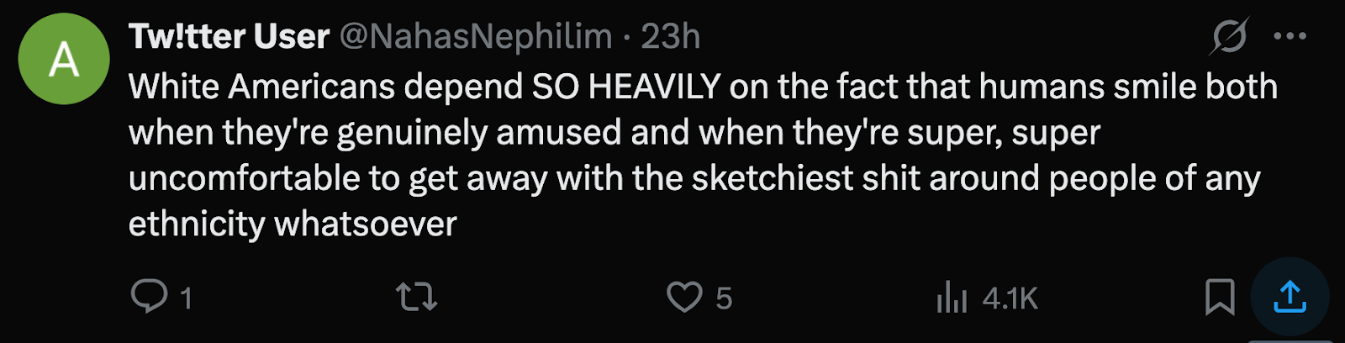Click the reply count '1'
Screen dimensions: 1345x343
pyautogui.click(x=187, y=298)
